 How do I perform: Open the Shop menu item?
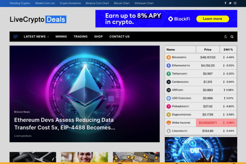[98, 36]
